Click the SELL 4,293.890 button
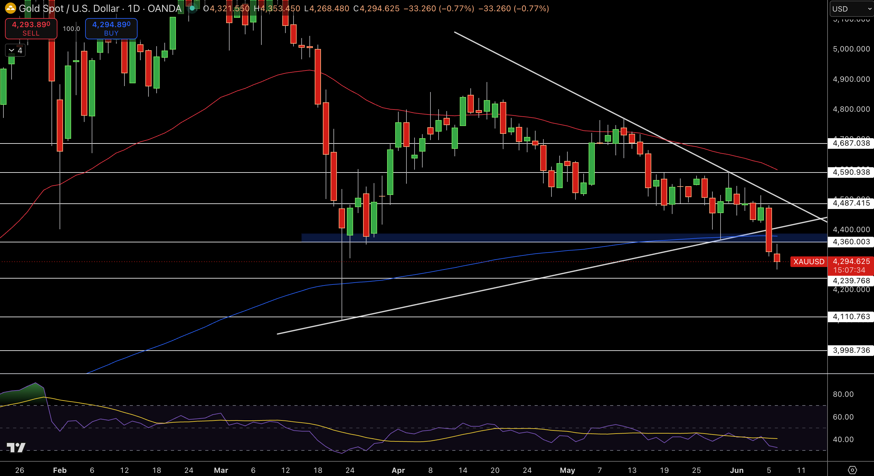The height and width of the screenshot is (476, 874). pos(31,28)
